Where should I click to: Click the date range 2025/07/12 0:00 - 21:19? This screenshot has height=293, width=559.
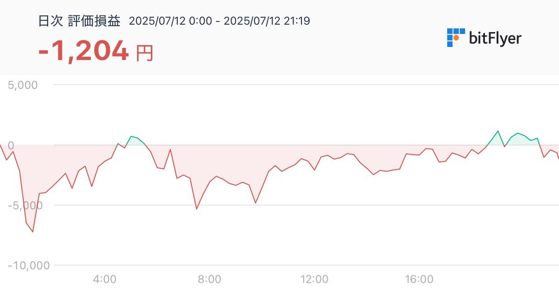(219, 21)
